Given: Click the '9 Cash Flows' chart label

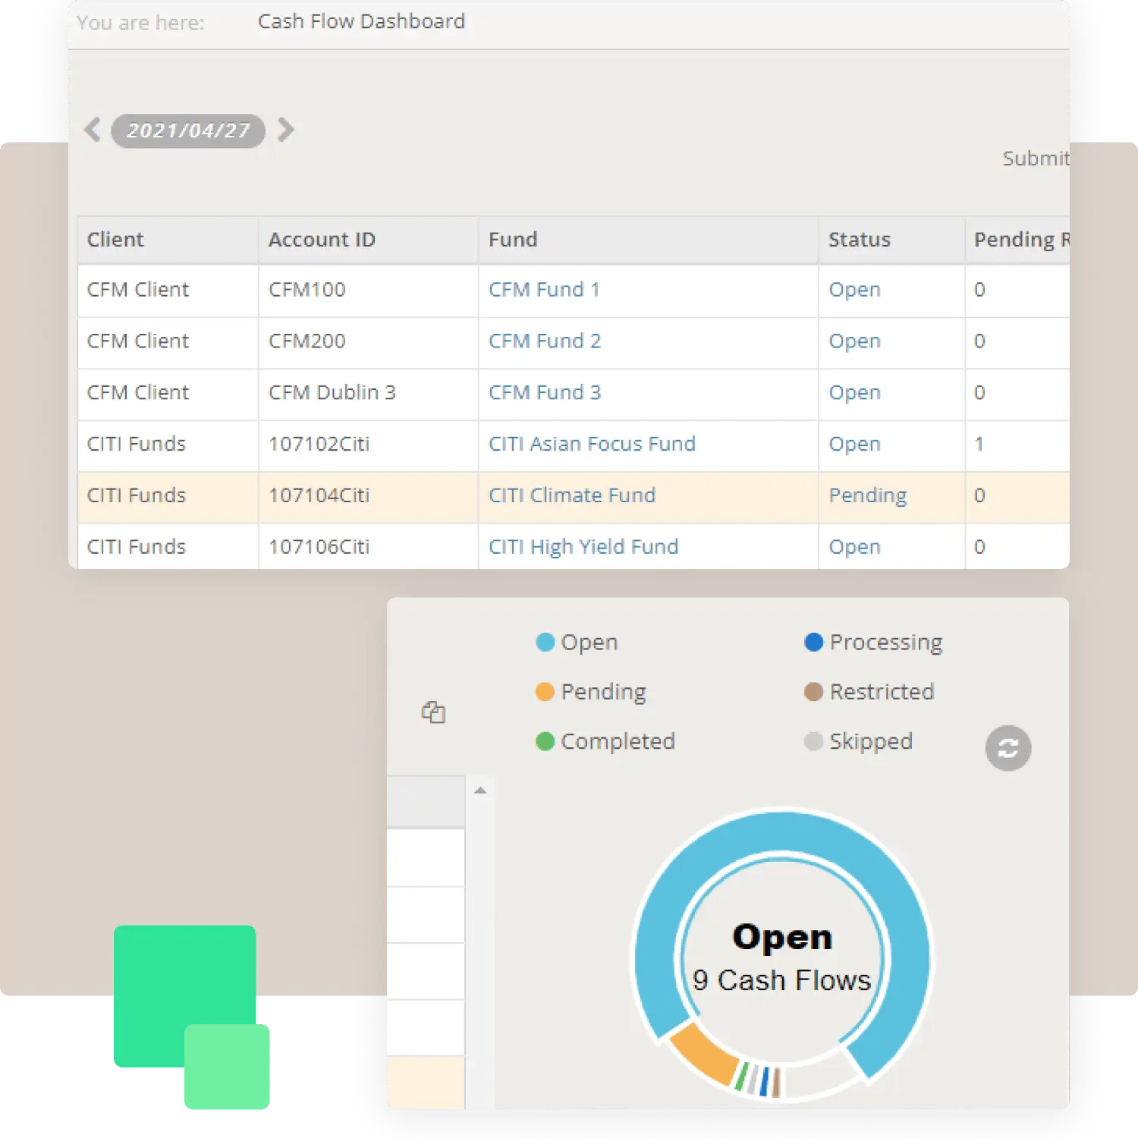Looking at the screenshot, I should 781,980.
